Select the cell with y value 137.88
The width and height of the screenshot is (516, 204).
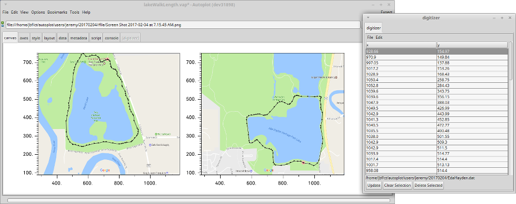click(x=472, y=62)
